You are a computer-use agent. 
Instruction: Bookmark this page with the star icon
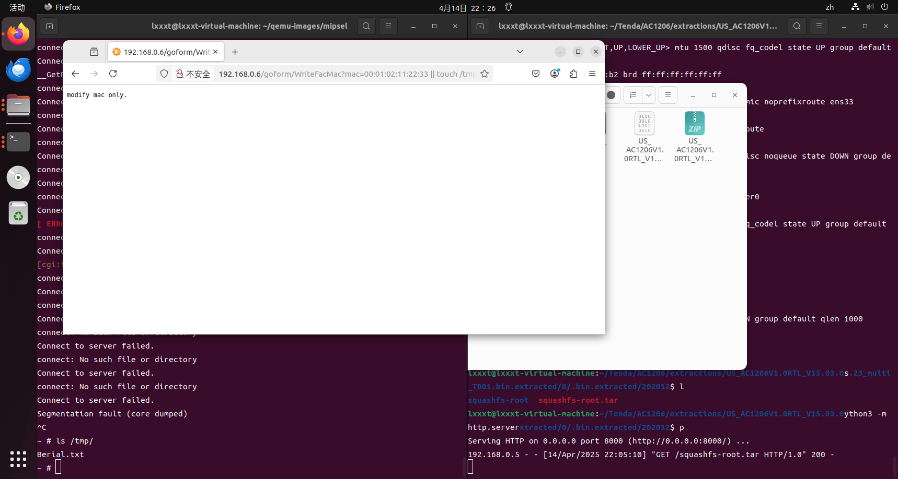(x=485, y=74)
